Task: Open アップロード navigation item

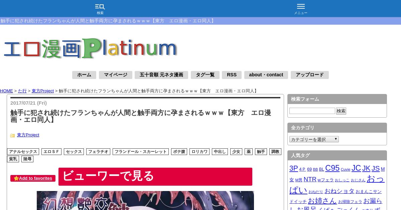Action: click(x=310, y=75)
